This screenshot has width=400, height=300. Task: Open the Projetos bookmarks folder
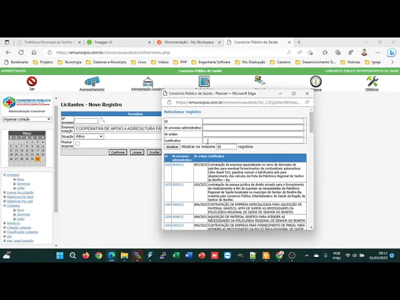pyautogui.click(x=43, y=62)
